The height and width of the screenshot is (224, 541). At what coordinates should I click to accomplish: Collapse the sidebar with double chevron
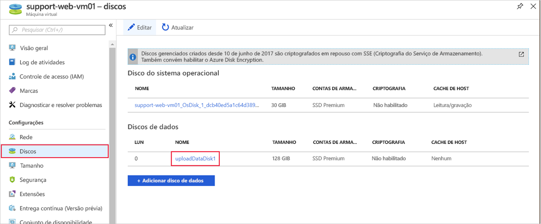pos(111,25)
